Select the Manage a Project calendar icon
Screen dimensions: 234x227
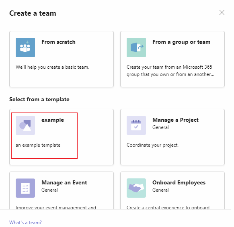click(136, 125)
